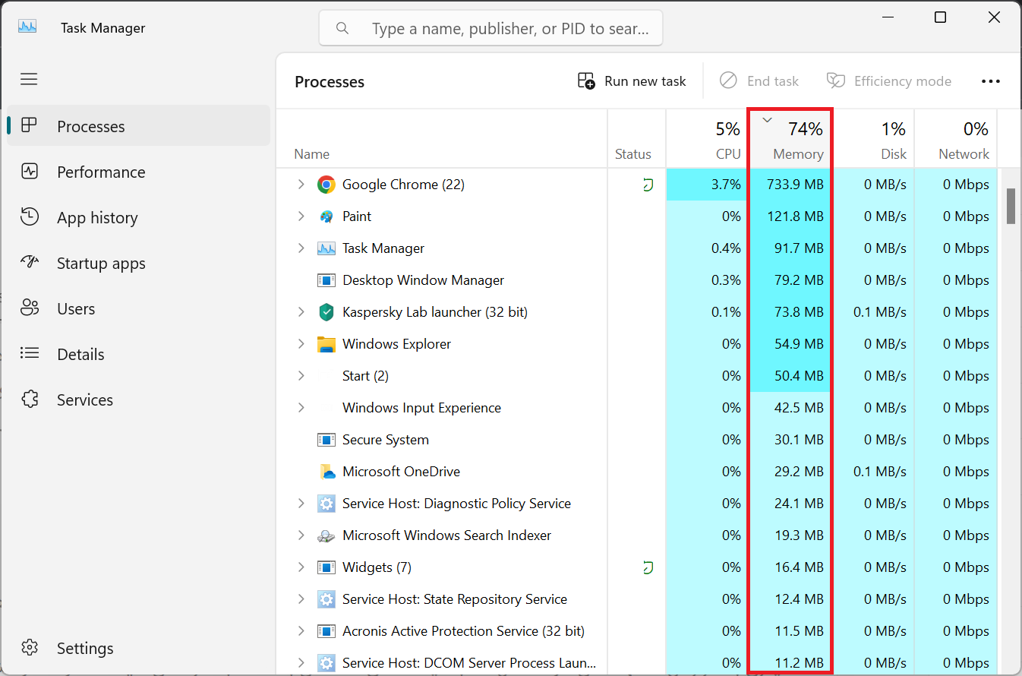
Task: Sort processes by the Disk column
Action: (x=873, y=138)
